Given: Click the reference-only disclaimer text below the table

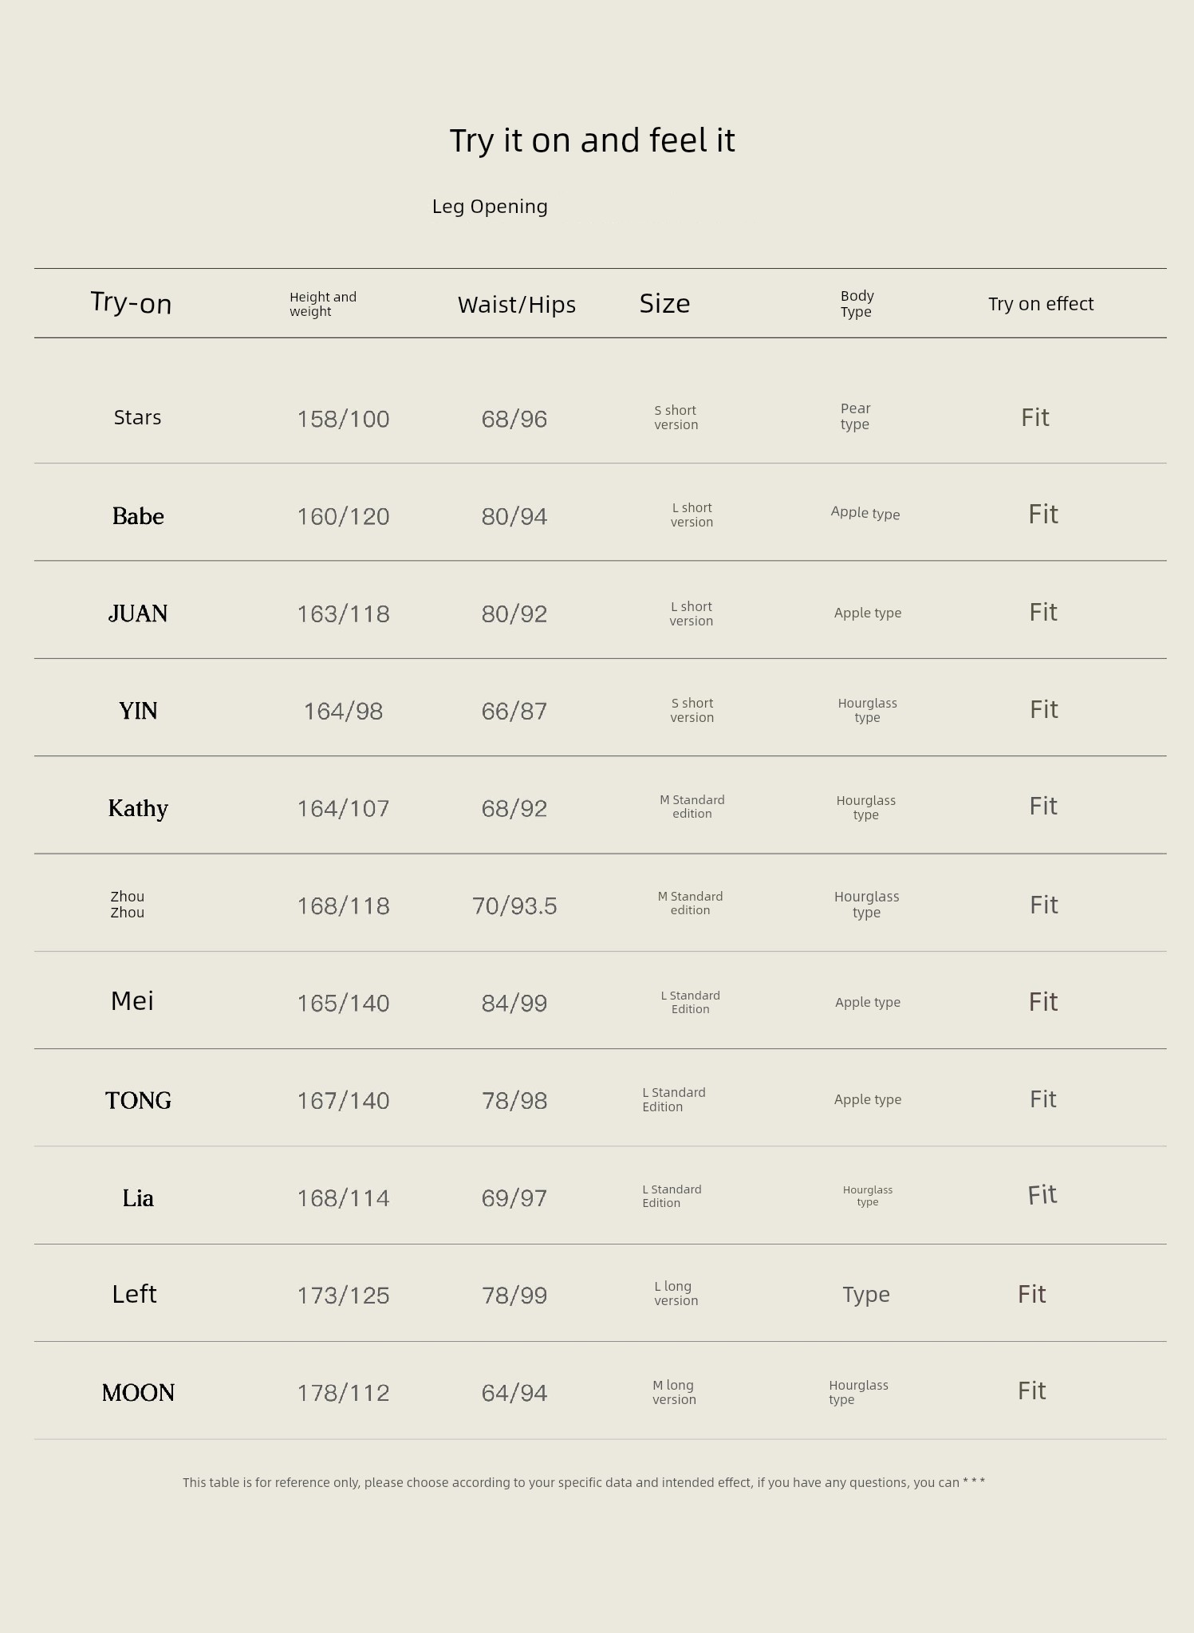Looking at the screenshot, I should pyautogui.click(x=583, y=1482).
